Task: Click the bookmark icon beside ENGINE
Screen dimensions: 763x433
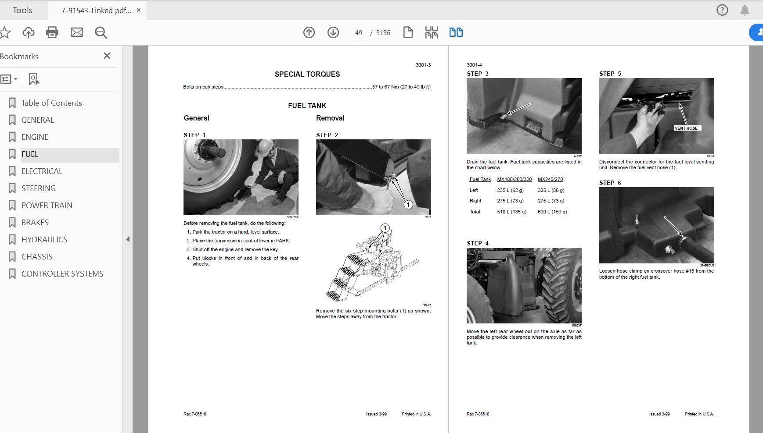Action: (12, 137)
